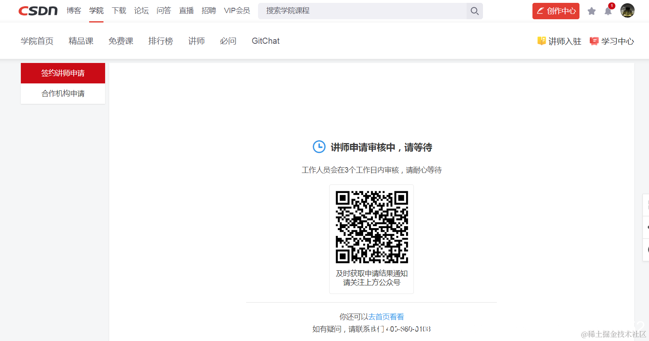
Task: Click the 讲师入驻 link
Action: pyautogui.click(x=559, y=41)
